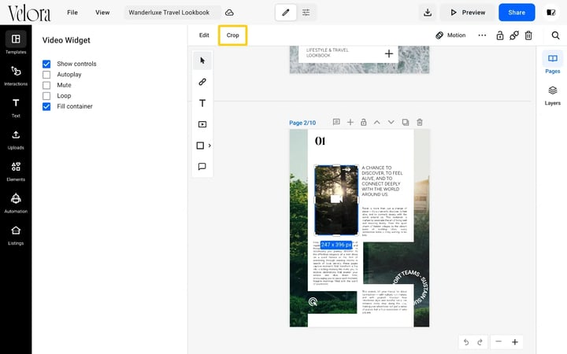Select the Text tool in canvas toolbar

click(x=202, y=103)
